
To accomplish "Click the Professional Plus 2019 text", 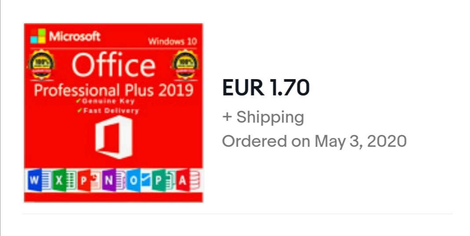I will tap(113, 90).
